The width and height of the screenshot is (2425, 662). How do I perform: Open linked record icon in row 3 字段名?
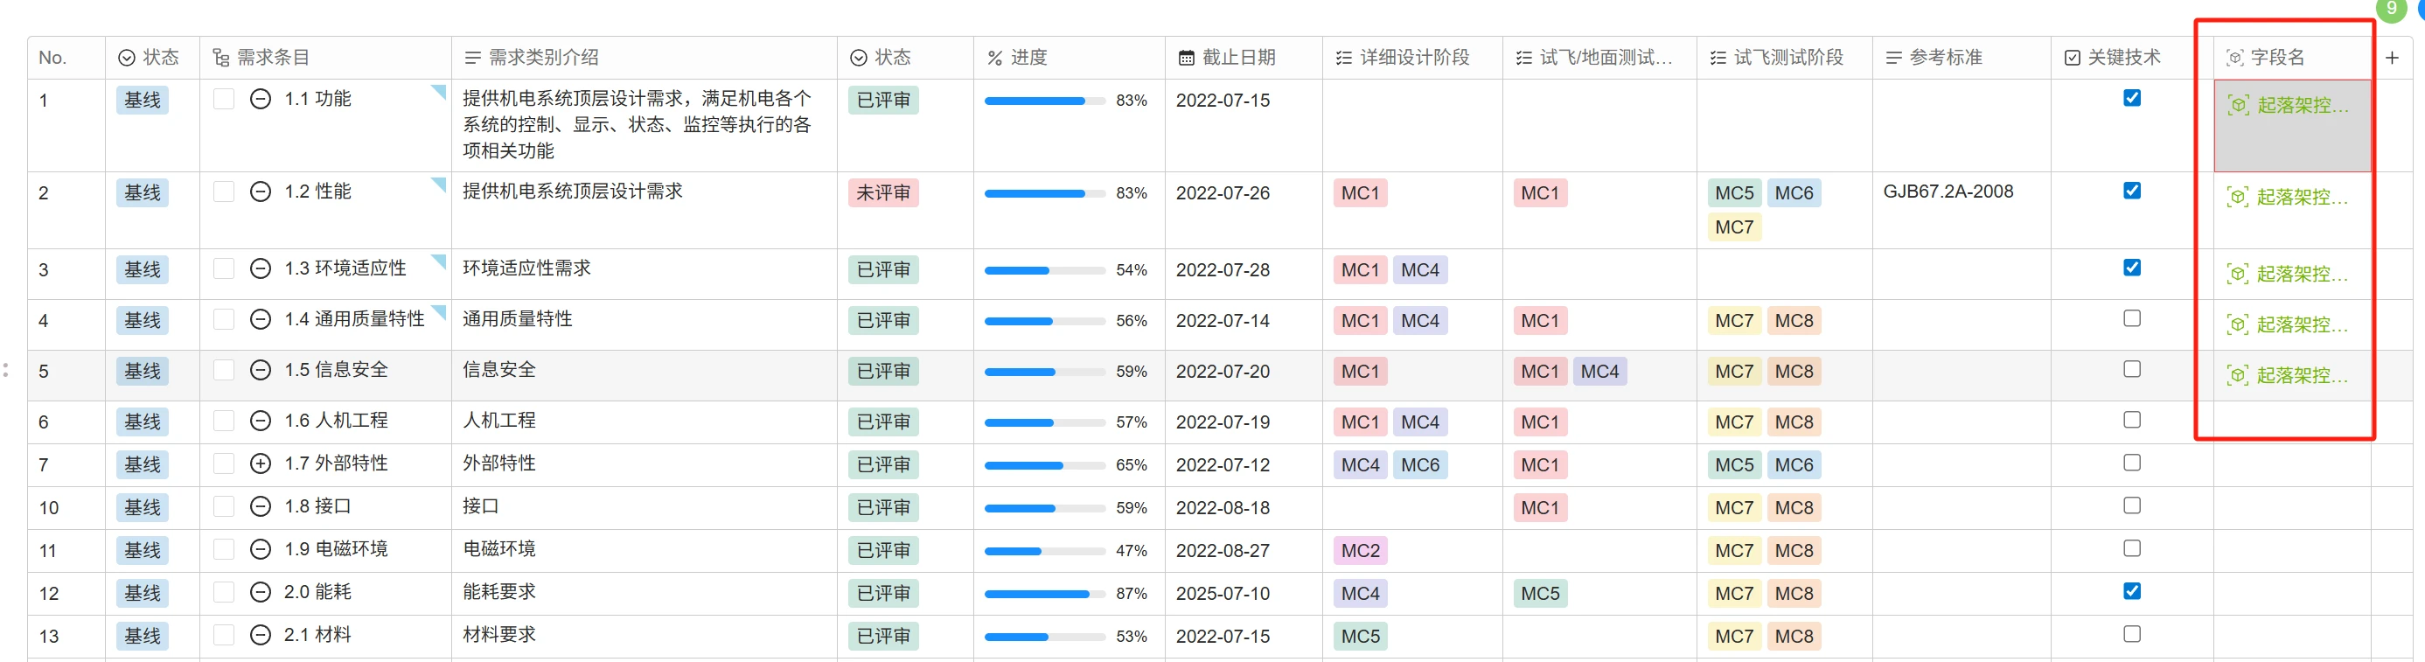(2238, 274)
